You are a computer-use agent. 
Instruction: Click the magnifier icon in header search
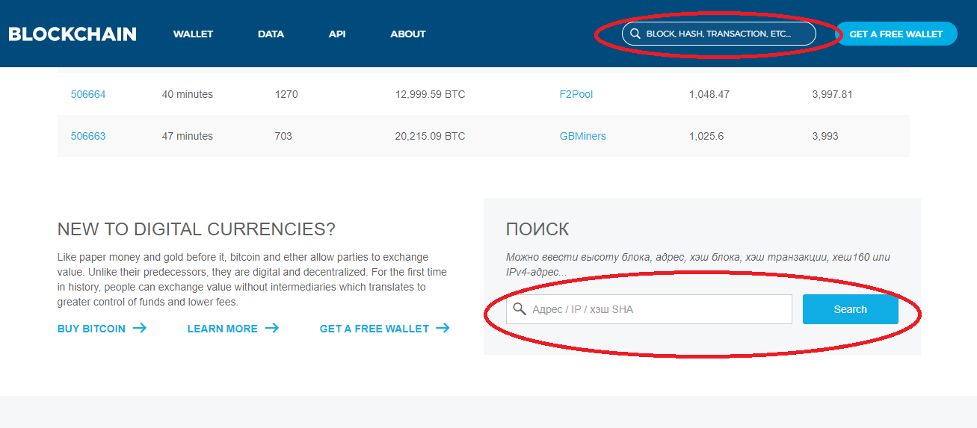click(635, 34)
